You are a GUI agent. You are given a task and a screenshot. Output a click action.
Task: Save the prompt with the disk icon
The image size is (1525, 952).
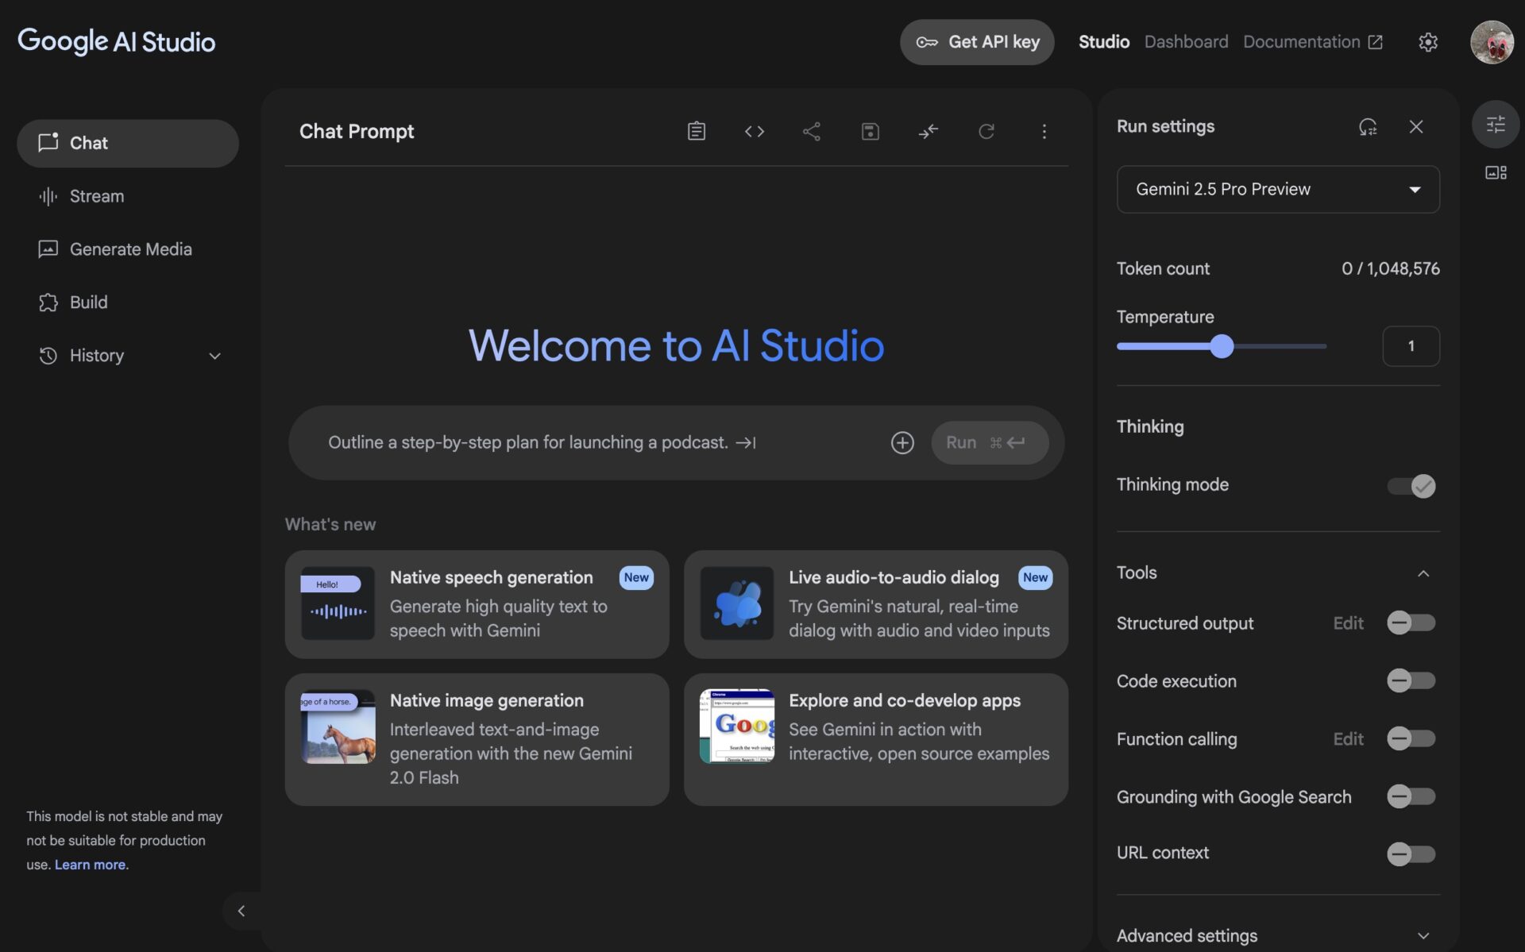pyautogui.click(x=870, y=131)
